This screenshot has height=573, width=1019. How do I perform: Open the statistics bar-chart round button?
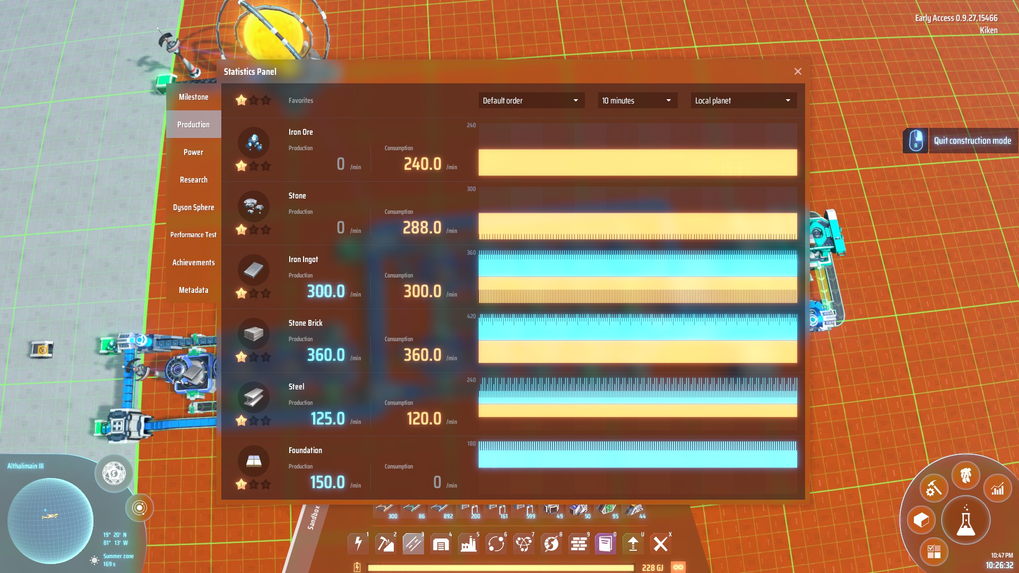coord(997,489)
